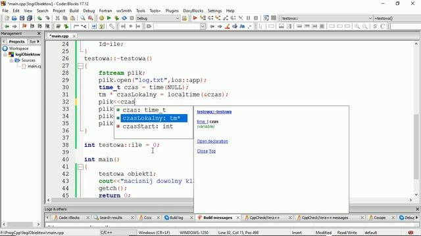Image resolution: width=421 pixels, height=236 pixels.
Task: Click the Zoom in magnifier icon
Action: (x=357, y=26)
